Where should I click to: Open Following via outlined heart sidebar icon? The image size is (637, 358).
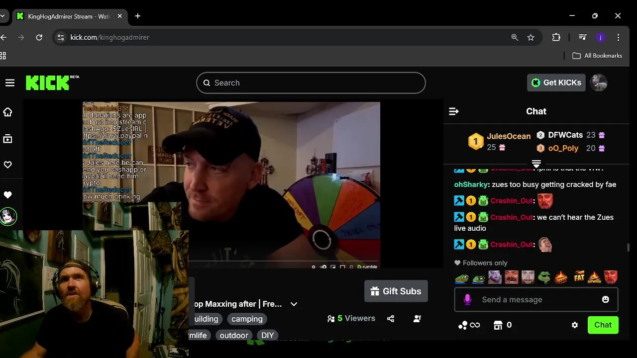[x=7, y=165]
